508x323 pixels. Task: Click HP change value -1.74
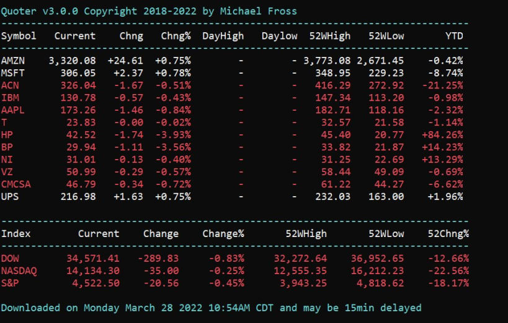click(128, 135)
